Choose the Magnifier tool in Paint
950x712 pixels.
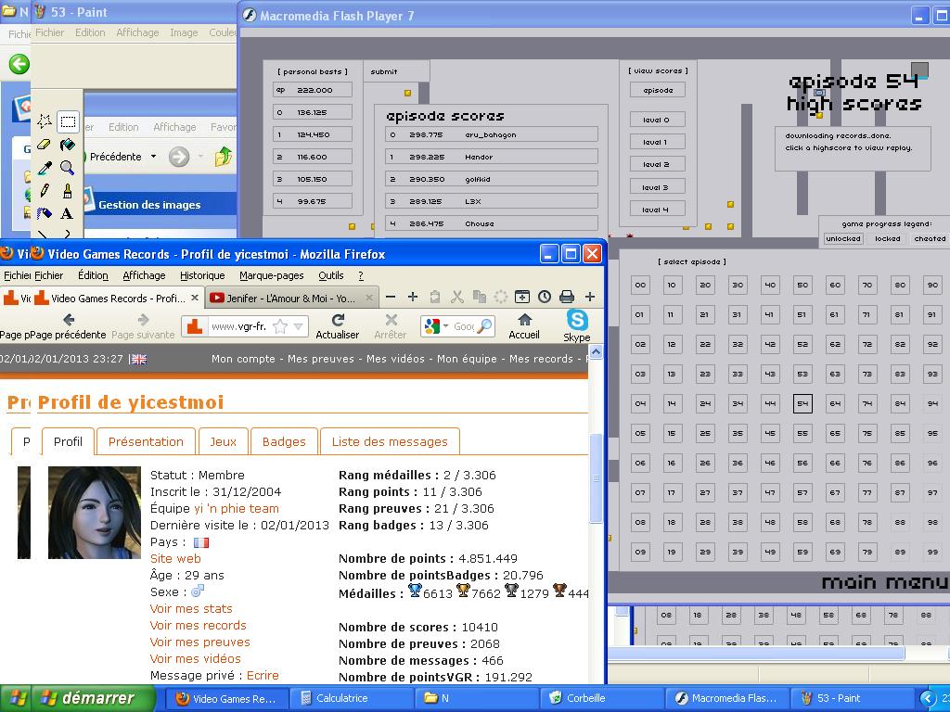[x=67, y=168]
